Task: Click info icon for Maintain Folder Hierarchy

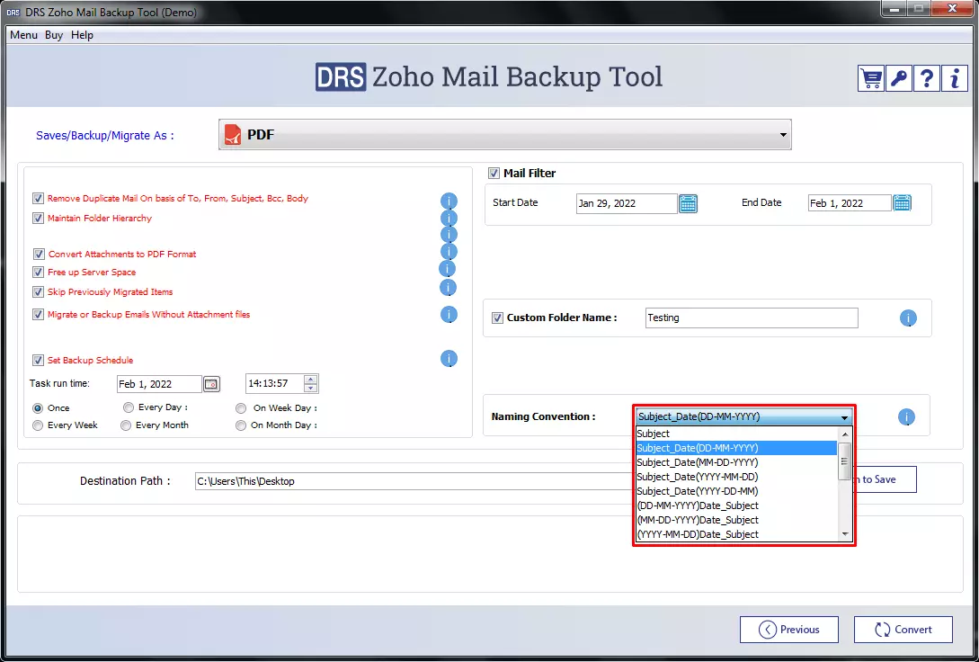Action: click(x=449, y=218)
